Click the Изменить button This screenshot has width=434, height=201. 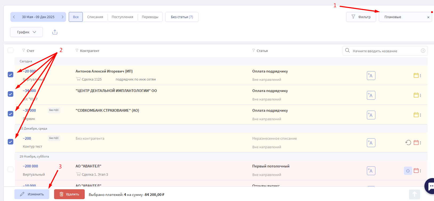[x=32, y=194]
